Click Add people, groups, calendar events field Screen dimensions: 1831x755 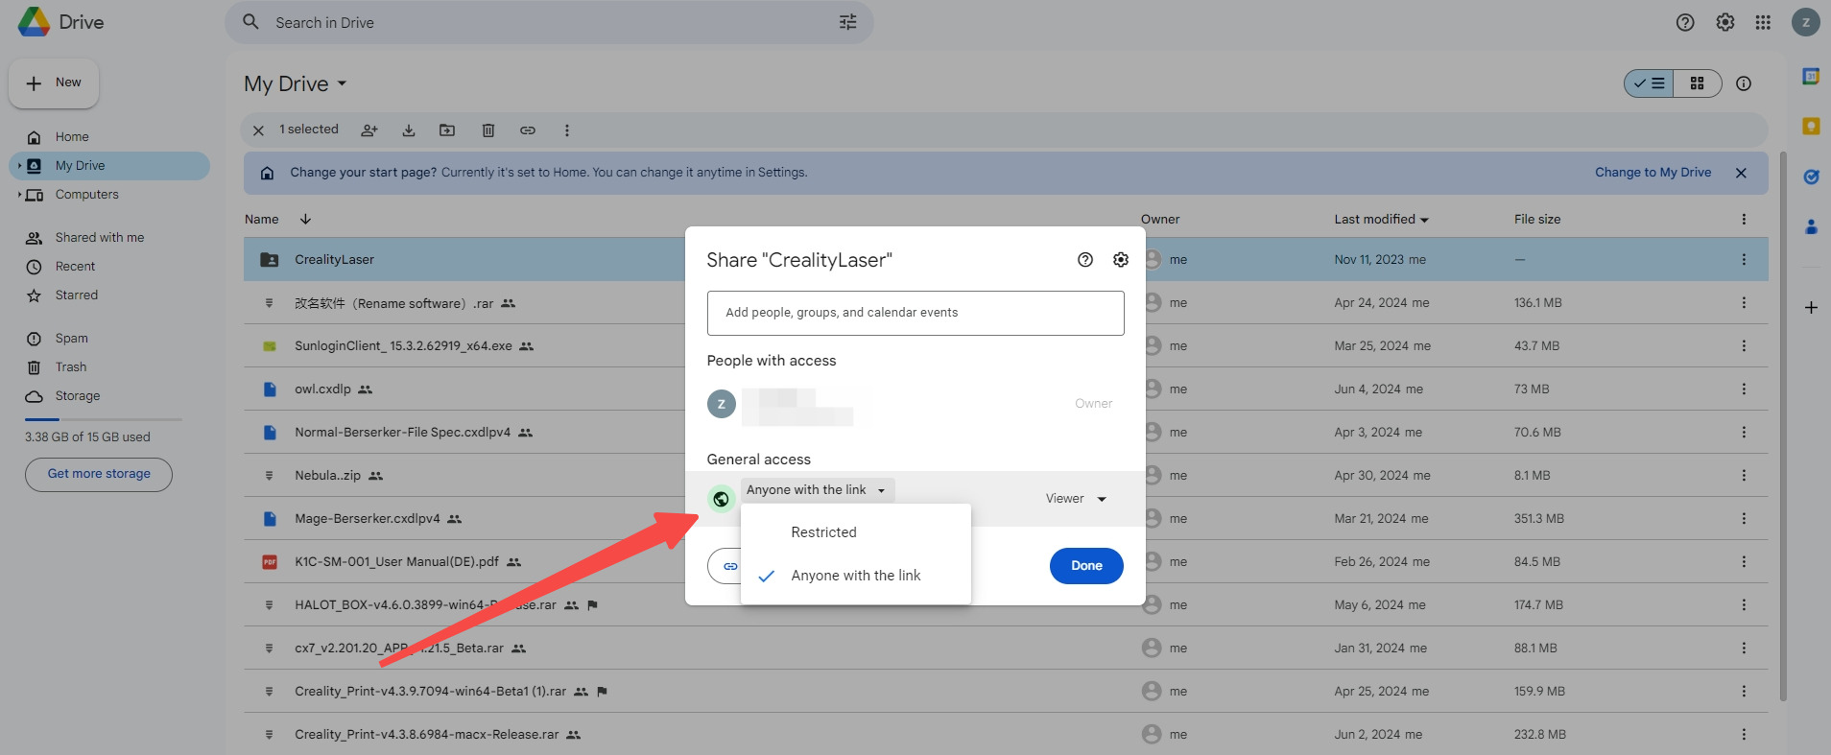[x=915, y=313]
